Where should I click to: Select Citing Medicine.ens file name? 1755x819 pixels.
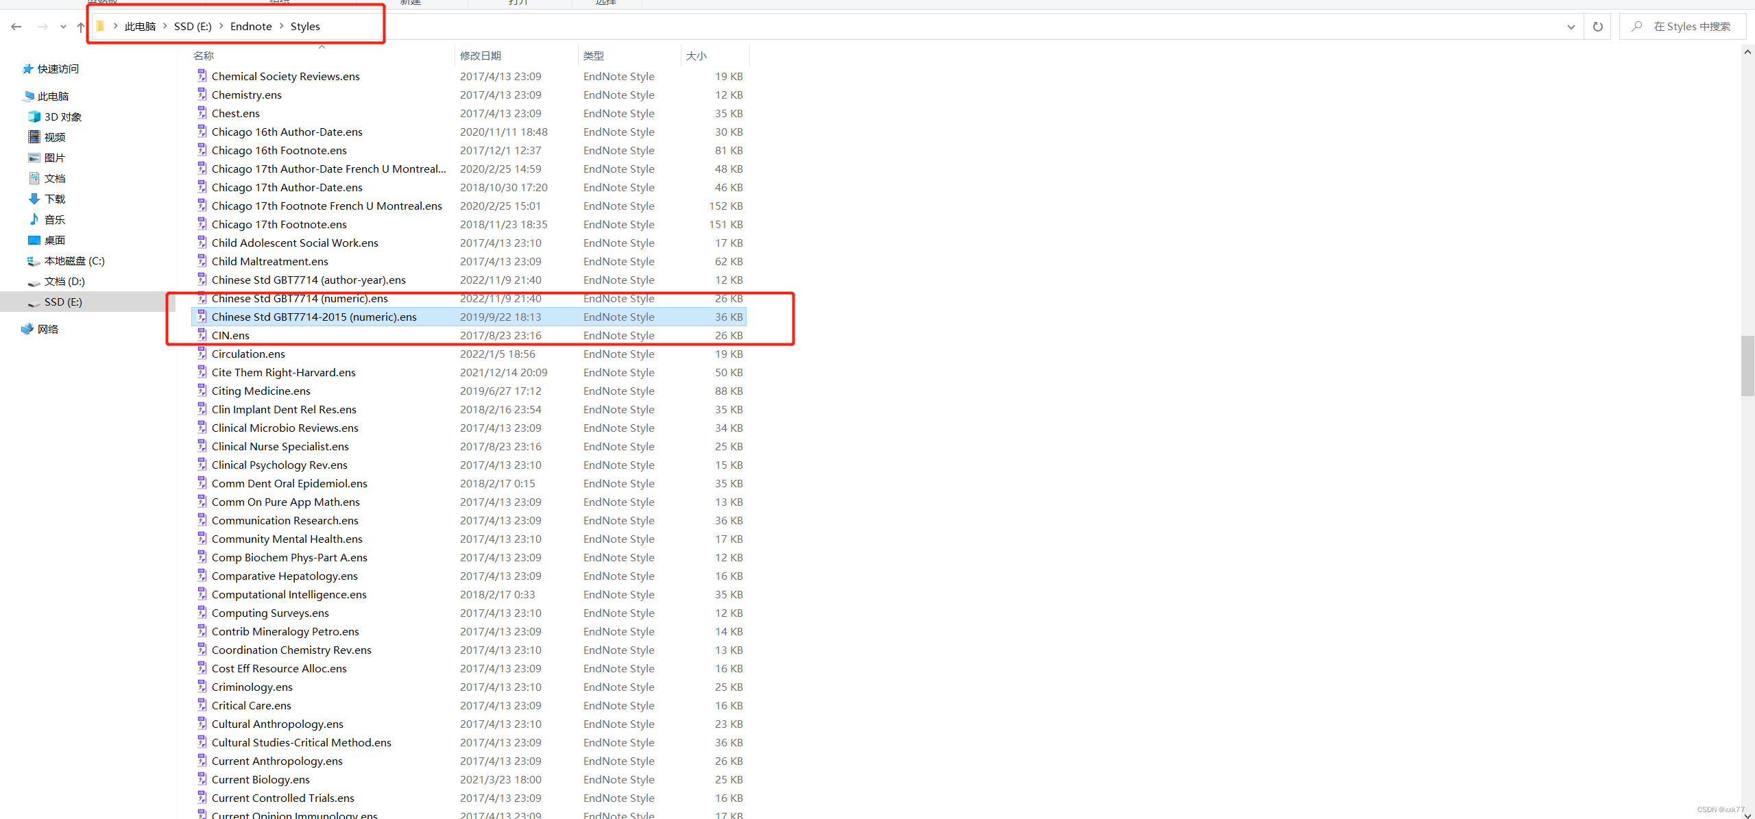pyautogui.click(x=261, y=391)
